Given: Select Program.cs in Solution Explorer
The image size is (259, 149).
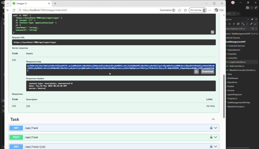Looking at the screenshot, I should 232,99.
